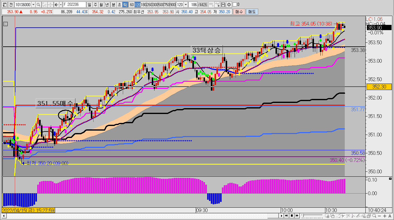Select the 년 (yearly) period tab

coord(107,5)
